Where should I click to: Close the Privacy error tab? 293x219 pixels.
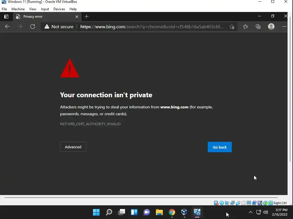point(77,17)
